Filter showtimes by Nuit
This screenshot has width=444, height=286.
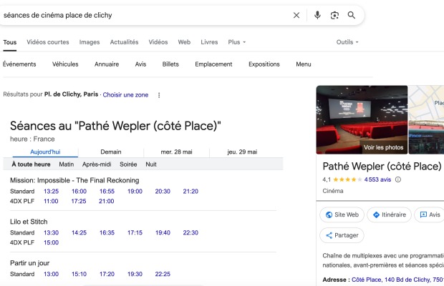pos(151,164)
